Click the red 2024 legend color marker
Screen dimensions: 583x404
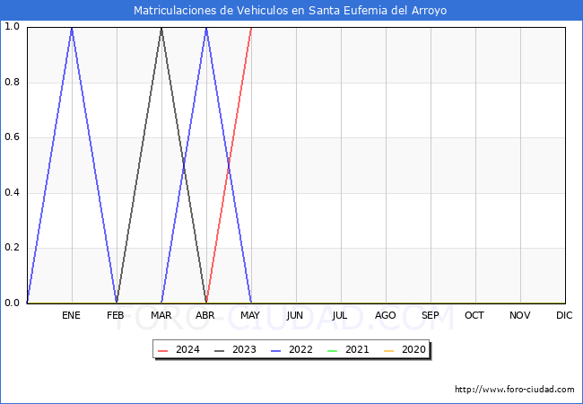point(163,351)
